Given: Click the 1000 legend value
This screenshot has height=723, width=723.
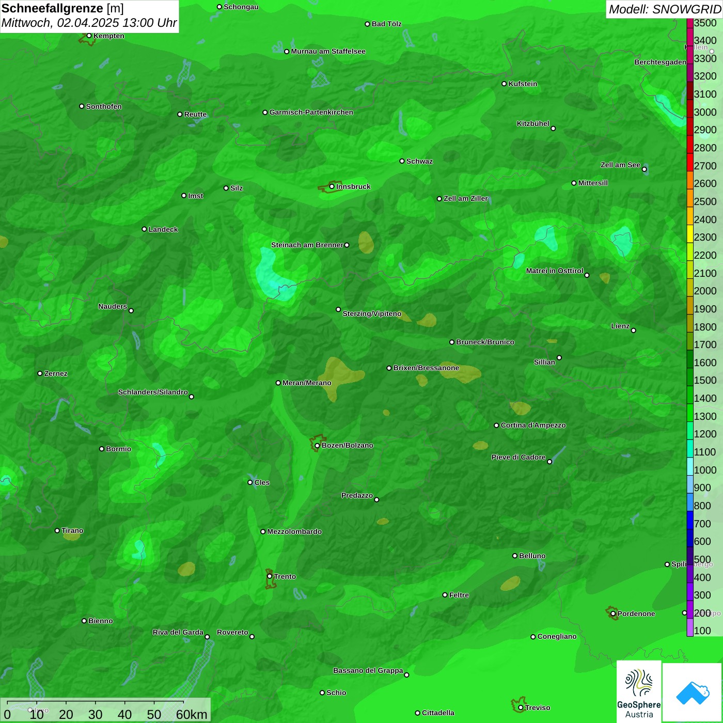Looking at the screenshot, I should tap(705, 470).
